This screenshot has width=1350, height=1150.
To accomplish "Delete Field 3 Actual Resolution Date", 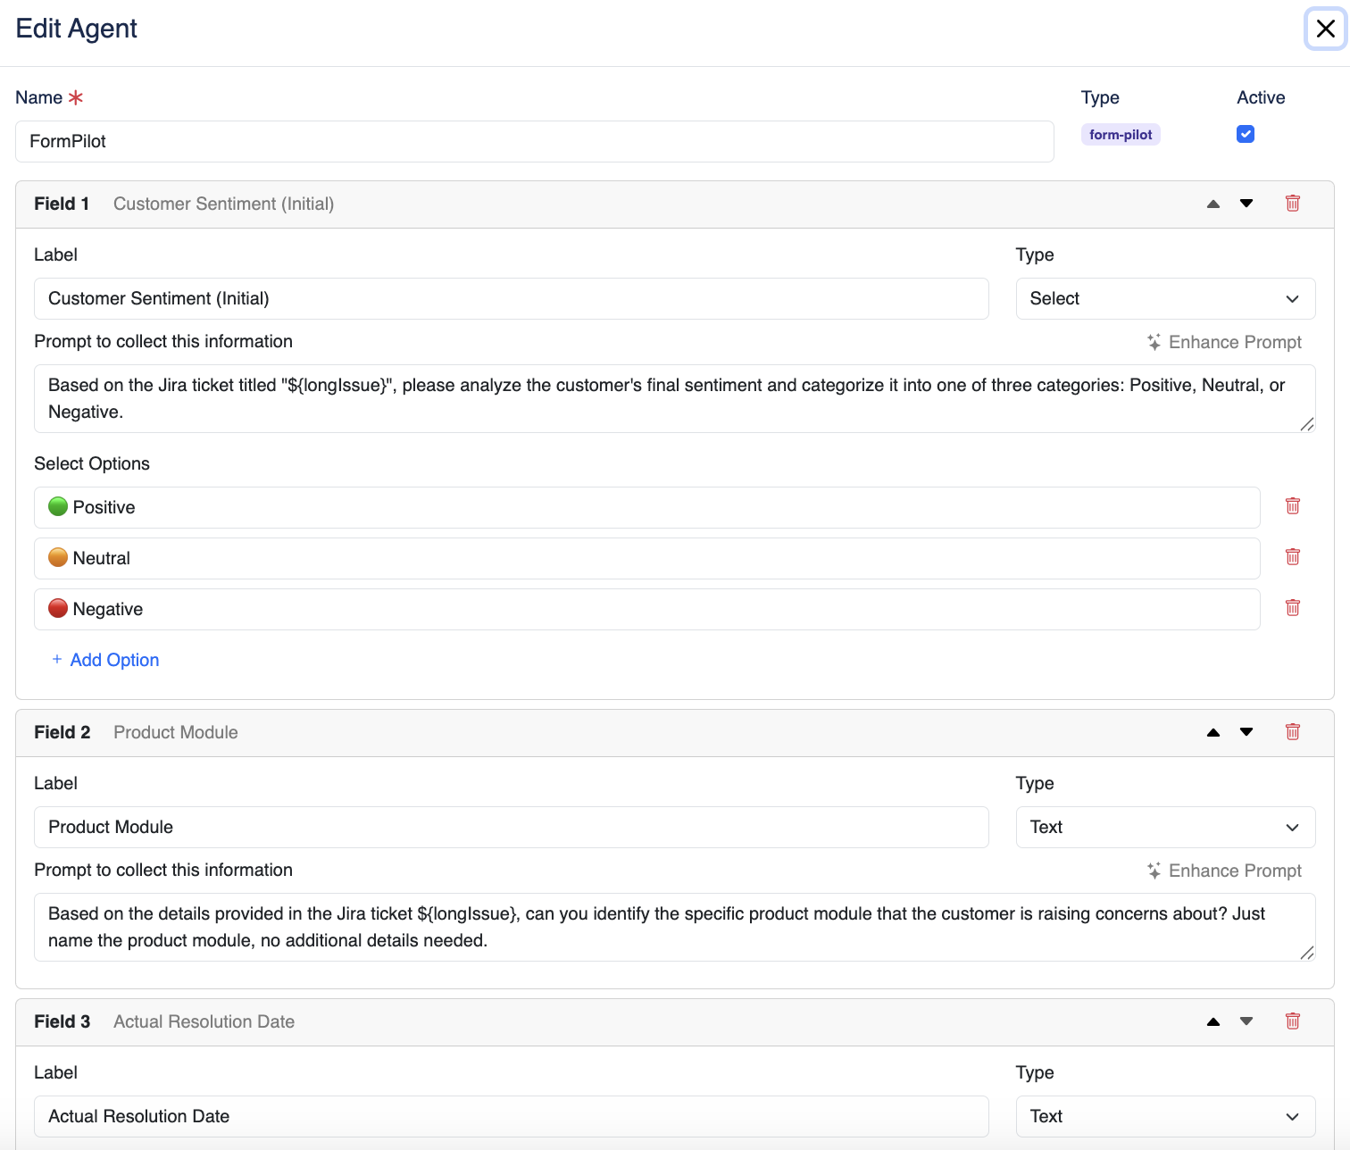I will (x=1292, y=1021).
